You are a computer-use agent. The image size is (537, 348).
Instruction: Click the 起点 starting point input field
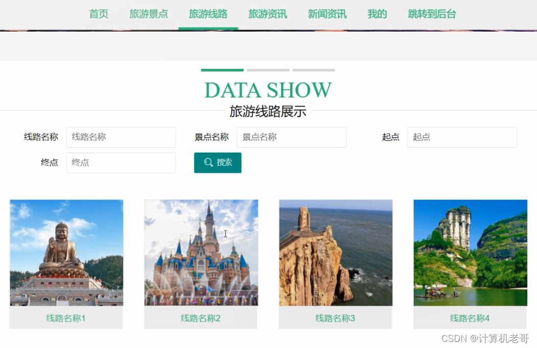click(x=461, y=137)
